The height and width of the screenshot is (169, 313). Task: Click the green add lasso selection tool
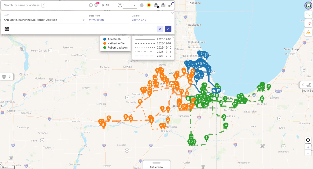click(308, 14)
